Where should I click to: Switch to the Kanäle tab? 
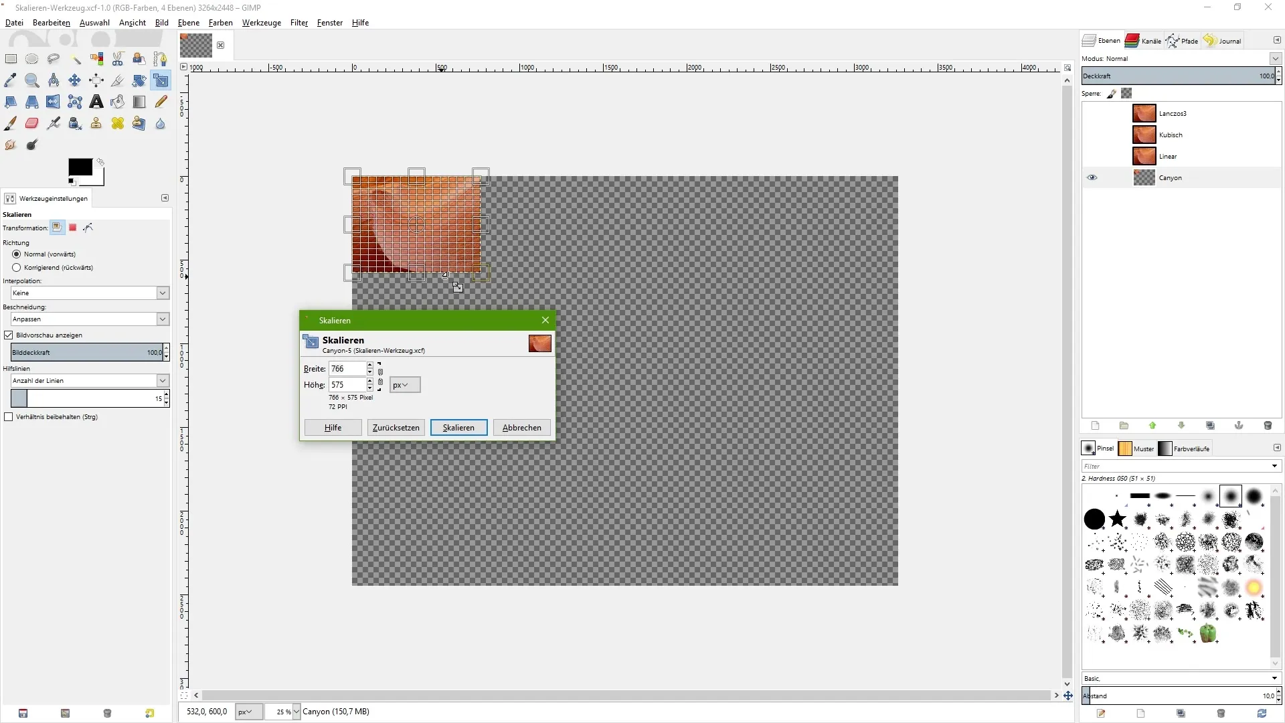[1143, 41]
